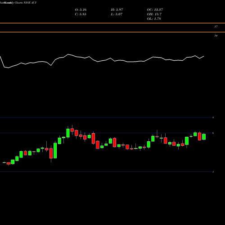
Task: Click the low value "L: 5.07"
Action: click(117, 14)
